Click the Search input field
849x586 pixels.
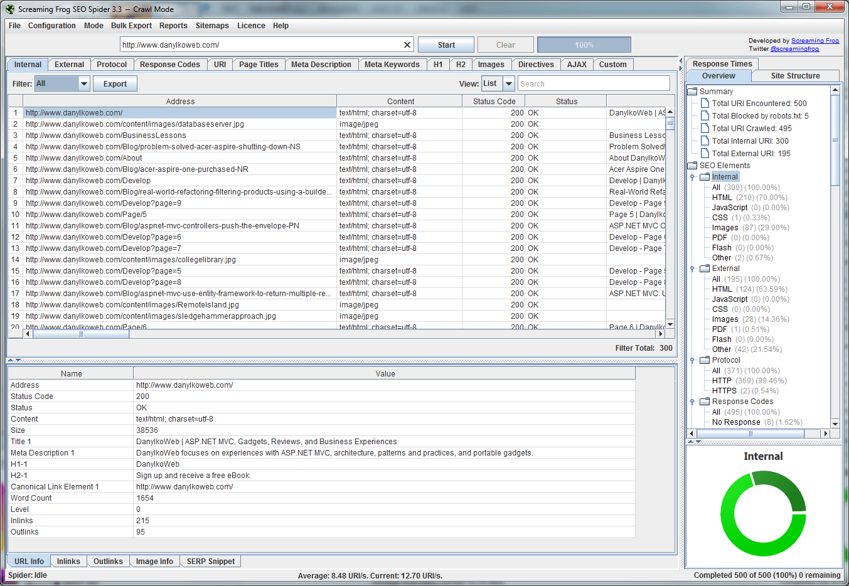point(594,84)
